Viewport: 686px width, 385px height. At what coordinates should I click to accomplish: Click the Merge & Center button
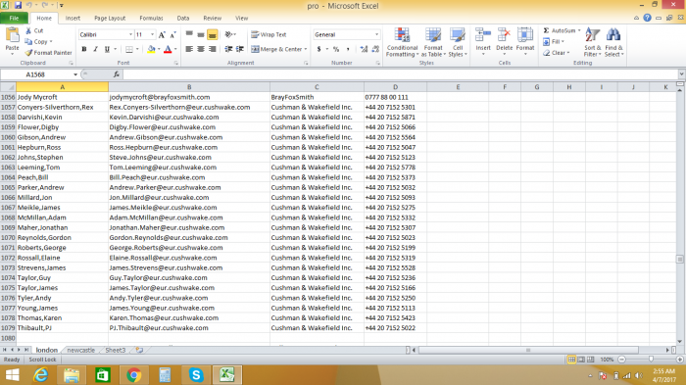[278, 49]
